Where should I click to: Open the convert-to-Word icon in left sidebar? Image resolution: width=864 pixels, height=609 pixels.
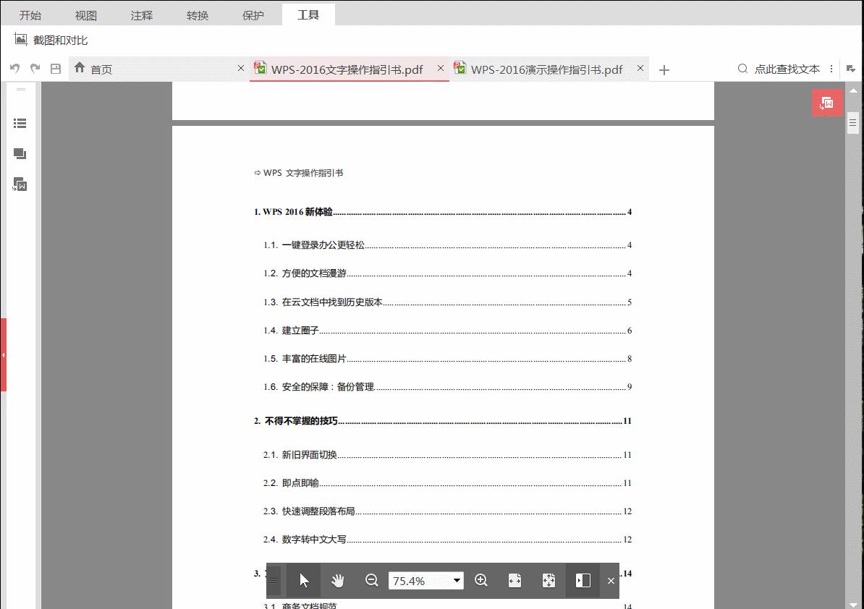click(20, 184)
